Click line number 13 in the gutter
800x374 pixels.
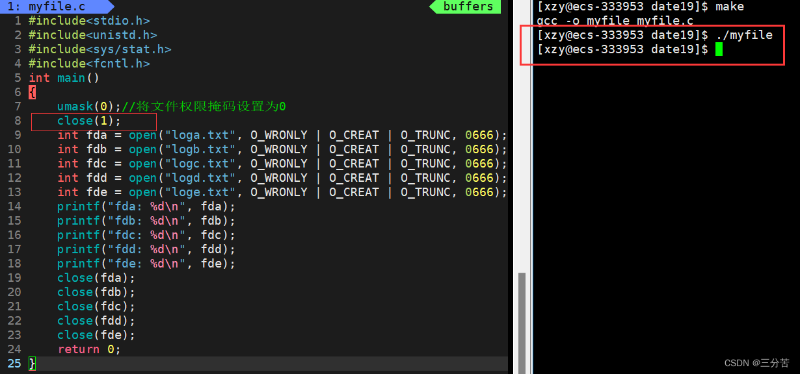tap(14, 192)
